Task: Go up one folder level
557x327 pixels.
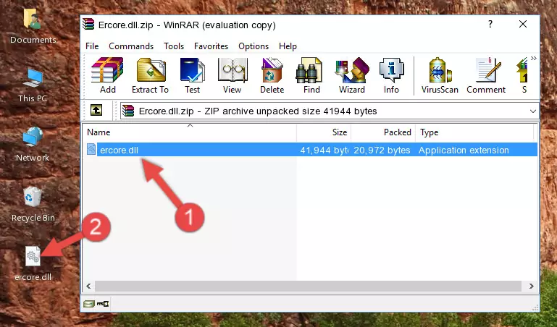Action: pos(96,110)
